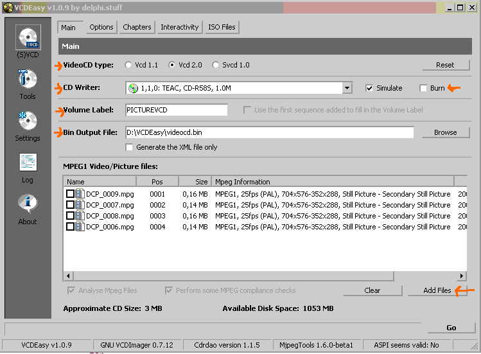This screenshot has height=354, width=481.
Task: Open the Chapters tab
Action: click(137, 27)
